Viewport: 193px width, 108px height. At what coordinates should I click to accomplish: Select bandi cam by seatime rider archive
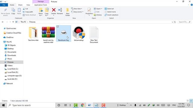(48, 35)
